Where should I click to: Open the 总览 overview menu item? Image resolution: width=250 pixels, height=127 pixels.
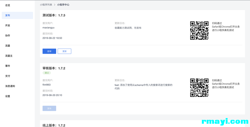pos(8,5)
